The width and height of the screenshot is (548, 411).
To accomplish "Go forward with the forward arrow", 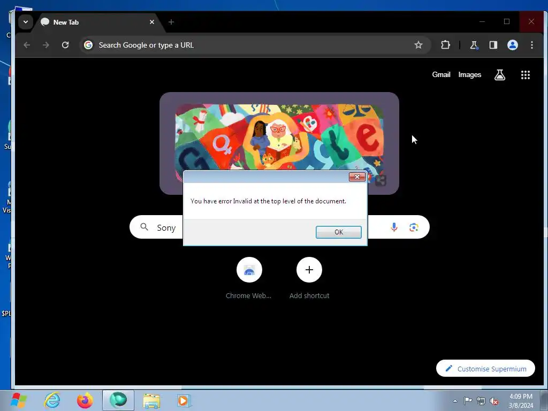I will [46, 45].
